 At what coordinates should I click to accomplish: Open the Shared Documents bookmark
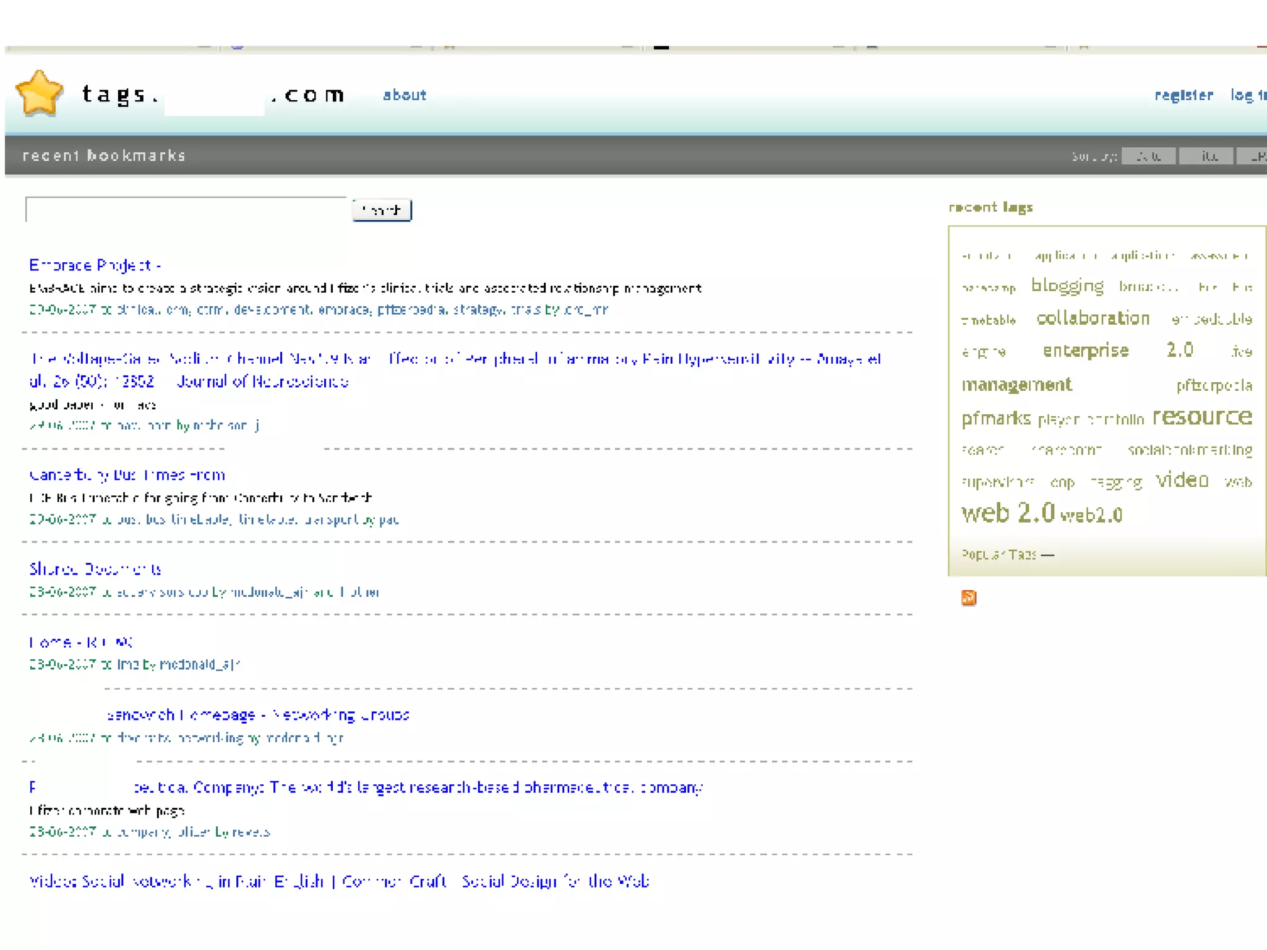[x=95, y=569]
